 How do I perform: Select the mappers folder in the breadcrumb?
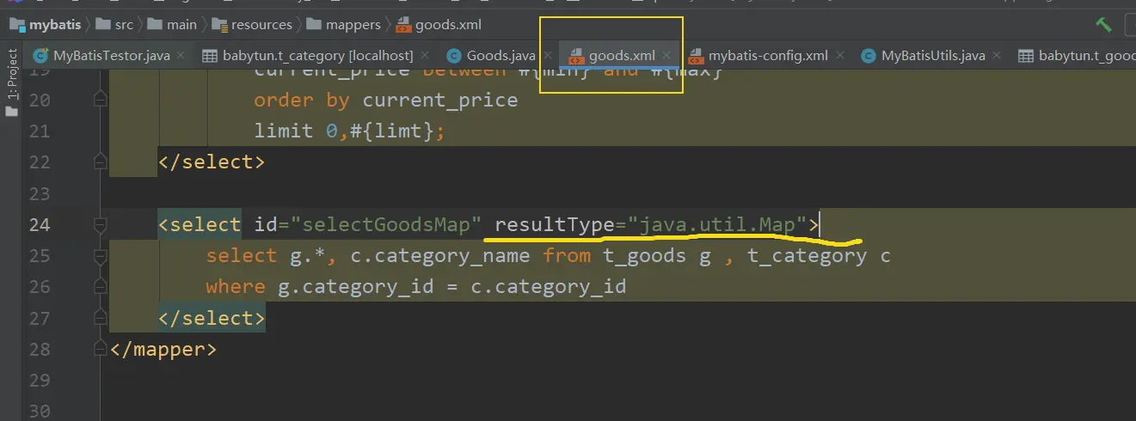(353, 25)
